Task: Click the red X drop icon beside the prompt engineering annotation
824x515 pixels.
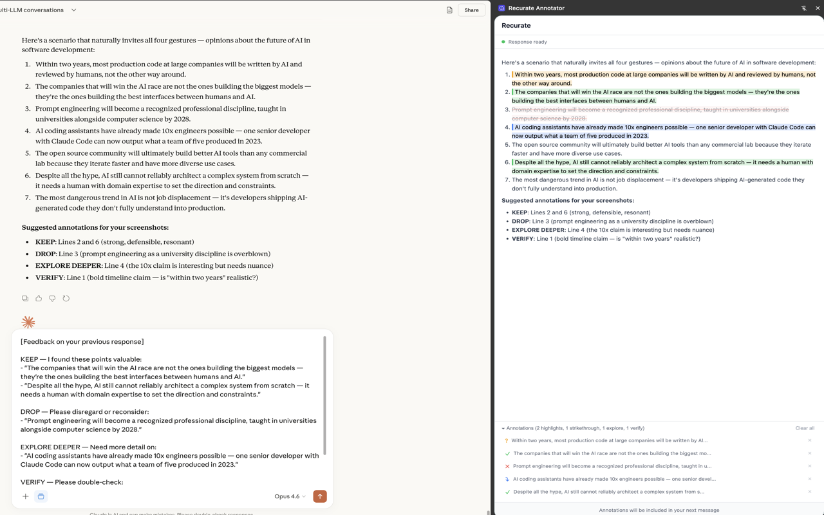Action: tap(506, 465)
